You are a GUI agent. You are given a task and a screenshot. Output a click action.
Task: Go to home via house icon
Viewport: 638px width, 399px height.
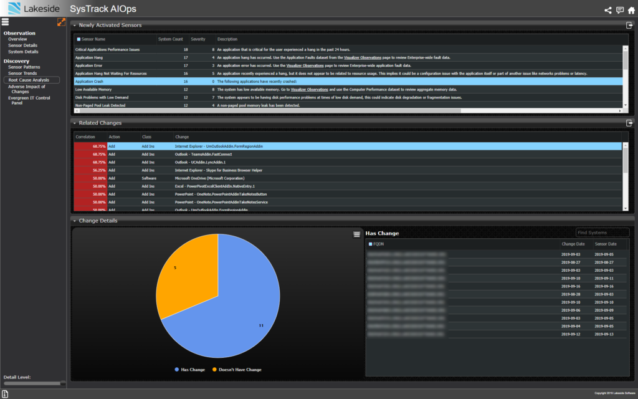click(631, 10)
